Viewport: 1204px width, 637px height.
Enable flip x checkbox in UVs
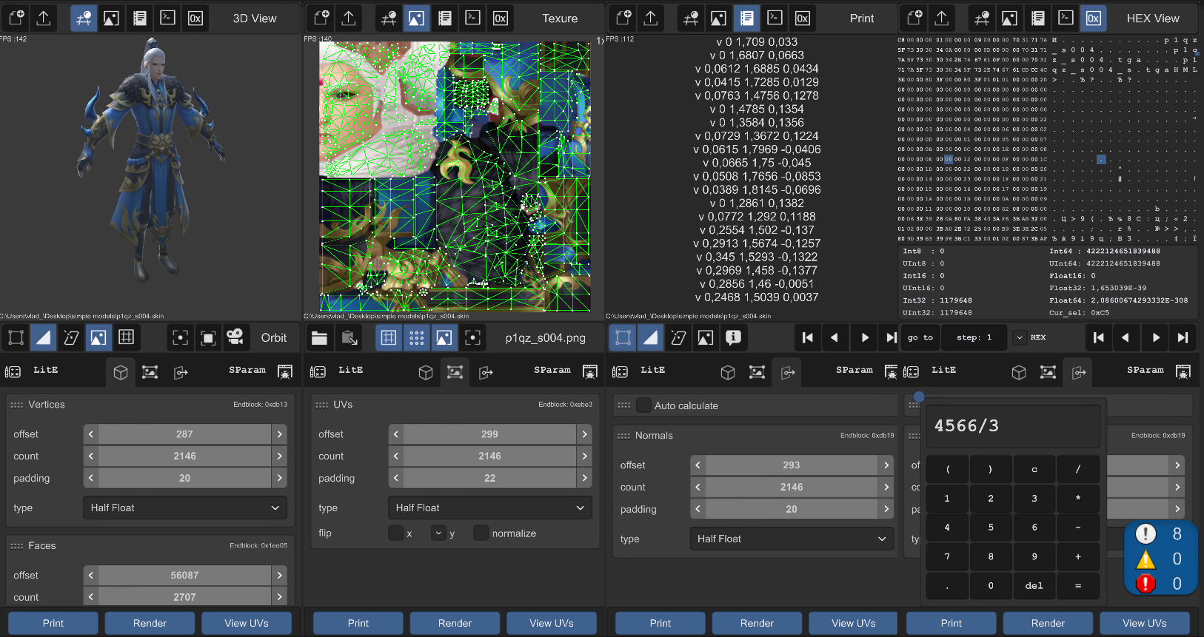click(x=396, y=533)
